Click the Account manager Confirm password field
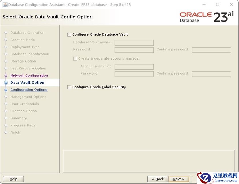 pyautogui.click(x=211, y=74)
